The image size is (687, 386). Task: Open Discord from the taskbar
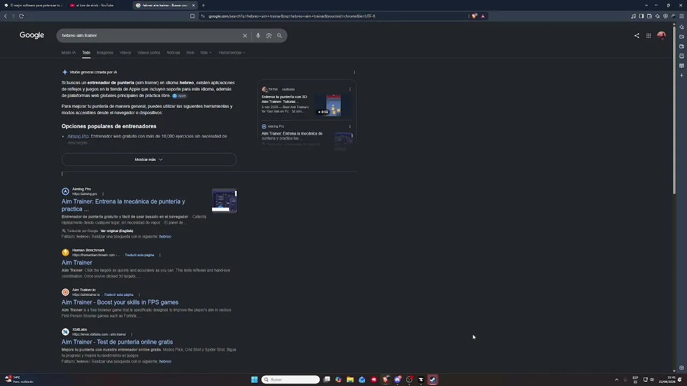tap(398, 380)
